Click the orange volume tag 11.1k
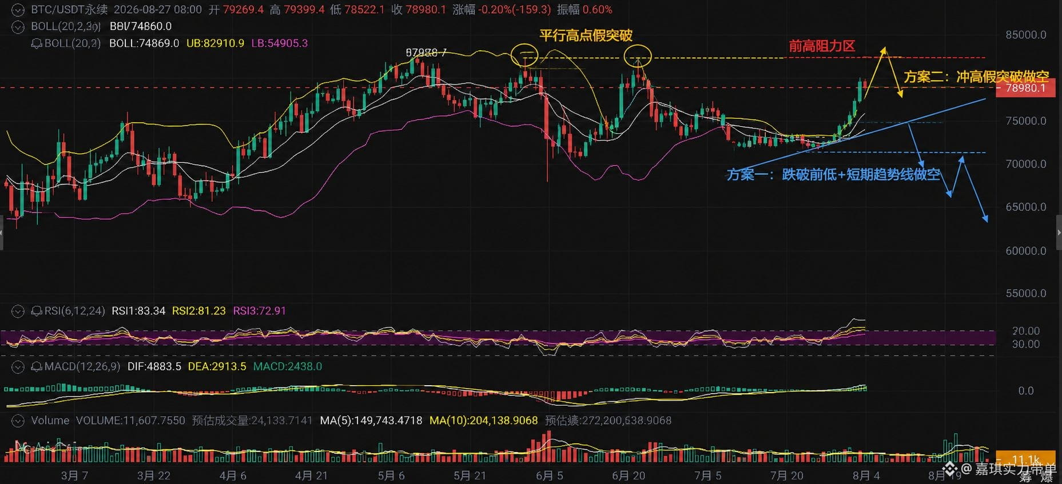The width and height of the screenshot is (1062, 484). (1025, 459)
